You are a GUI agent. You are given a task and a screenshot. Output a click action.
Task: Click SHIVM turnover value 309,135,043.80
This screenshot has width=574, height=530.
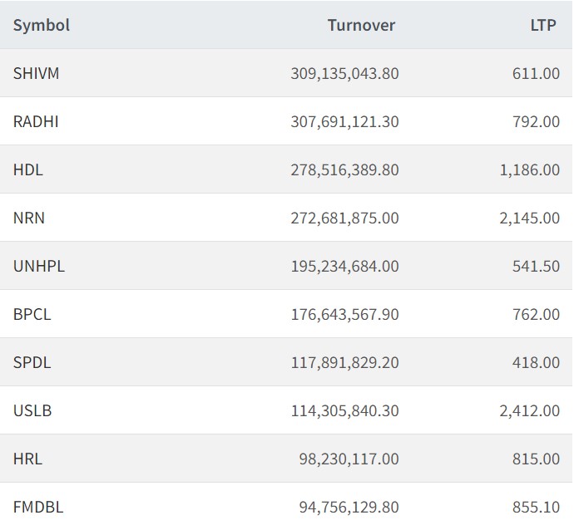344,73
